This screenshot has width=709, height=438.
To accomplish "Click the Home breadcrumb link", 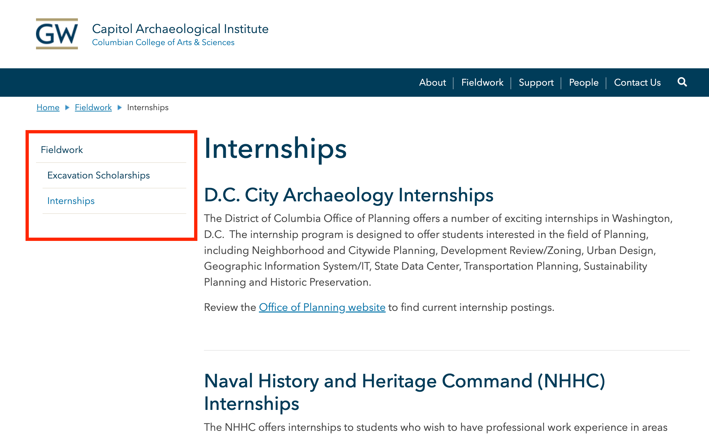I will pyautogui.click(x=48, y=107).
